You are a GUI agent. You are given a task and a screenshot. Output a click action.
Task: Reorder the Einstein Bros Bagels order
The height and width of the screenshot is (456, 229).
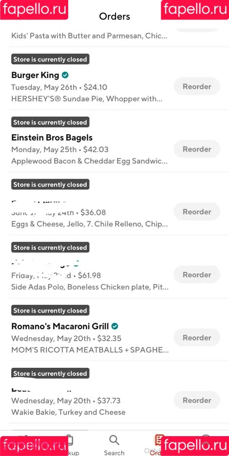pyautogui.click(x=197, y=149)
